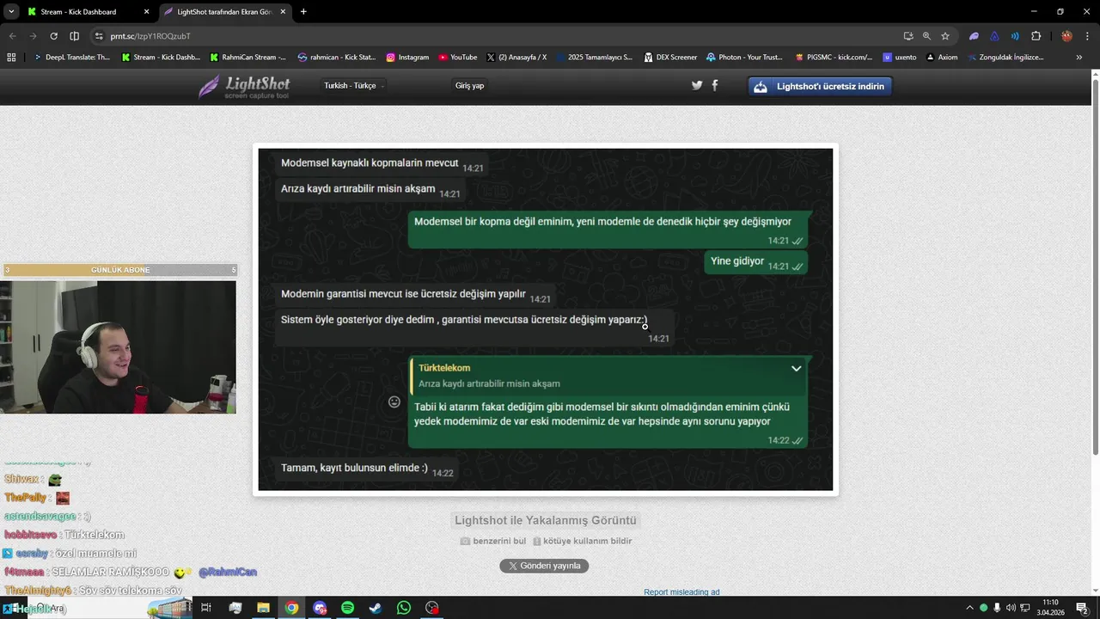The image size is (1100, 619).
Task: Open rahmican - Kick Stat... bookmark
Action: [x=337, y=58]
